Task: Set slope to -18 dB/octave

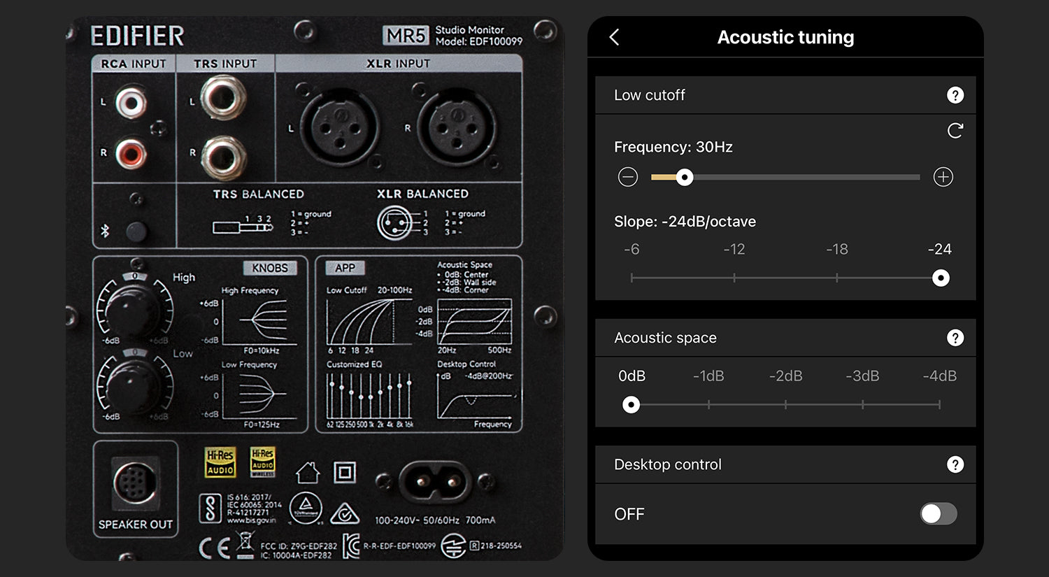Action: [x=837, y=278]
